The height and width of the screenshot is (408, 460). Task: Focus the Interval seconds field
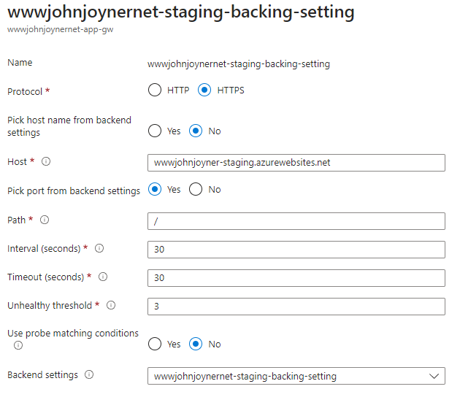[x=296, y=249]
